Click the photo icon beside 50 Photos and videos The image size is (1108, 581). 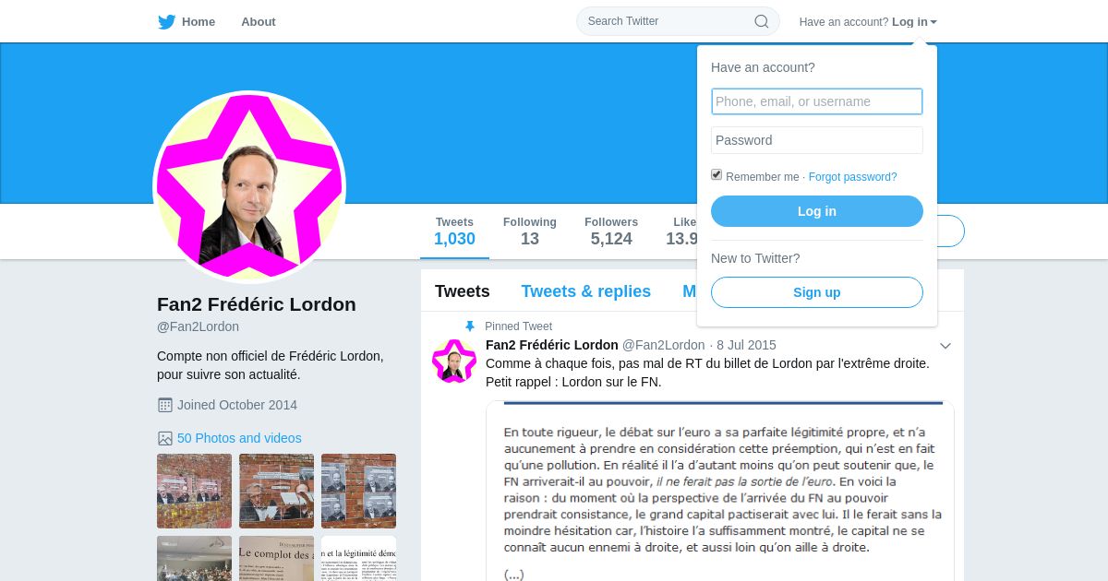(165, 438)
